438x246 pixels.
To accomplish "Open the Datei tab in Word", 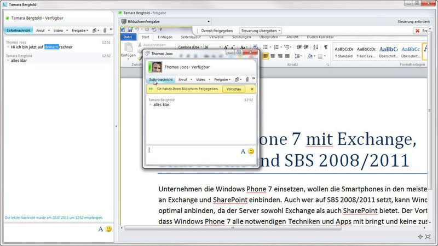I will (x=128, y=37).
